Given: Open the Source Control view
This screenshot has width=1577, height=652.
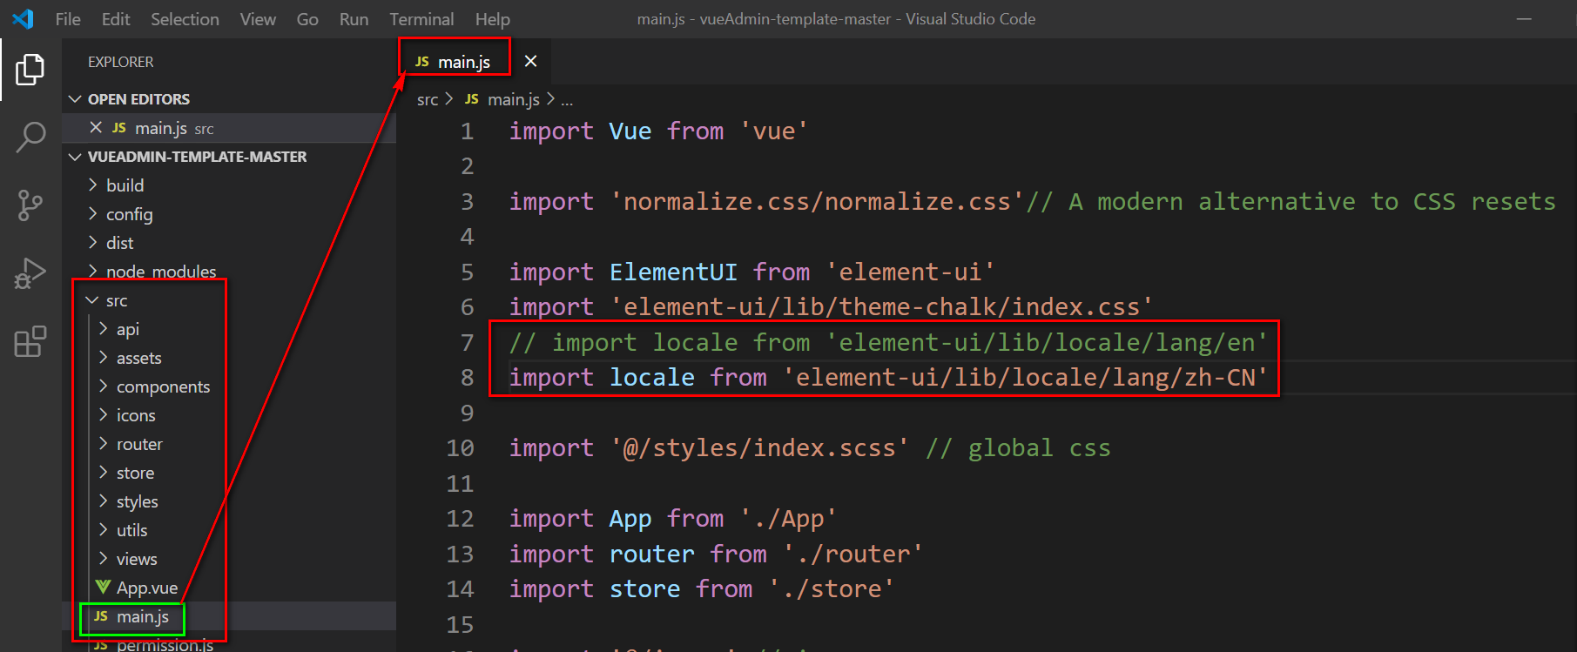Looking at the screenshot, I should [x=30, y=205].
